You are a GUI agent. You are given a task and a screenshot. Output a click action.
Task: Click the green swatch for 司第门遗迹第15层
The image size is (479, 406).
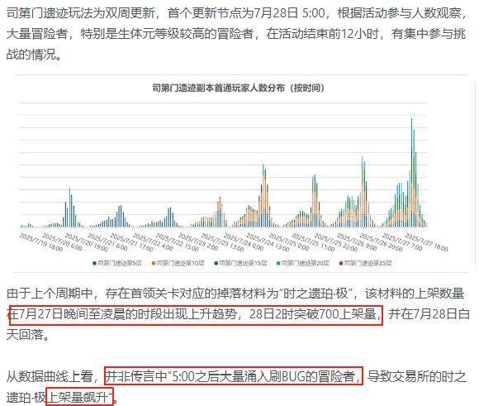[216, 263]
